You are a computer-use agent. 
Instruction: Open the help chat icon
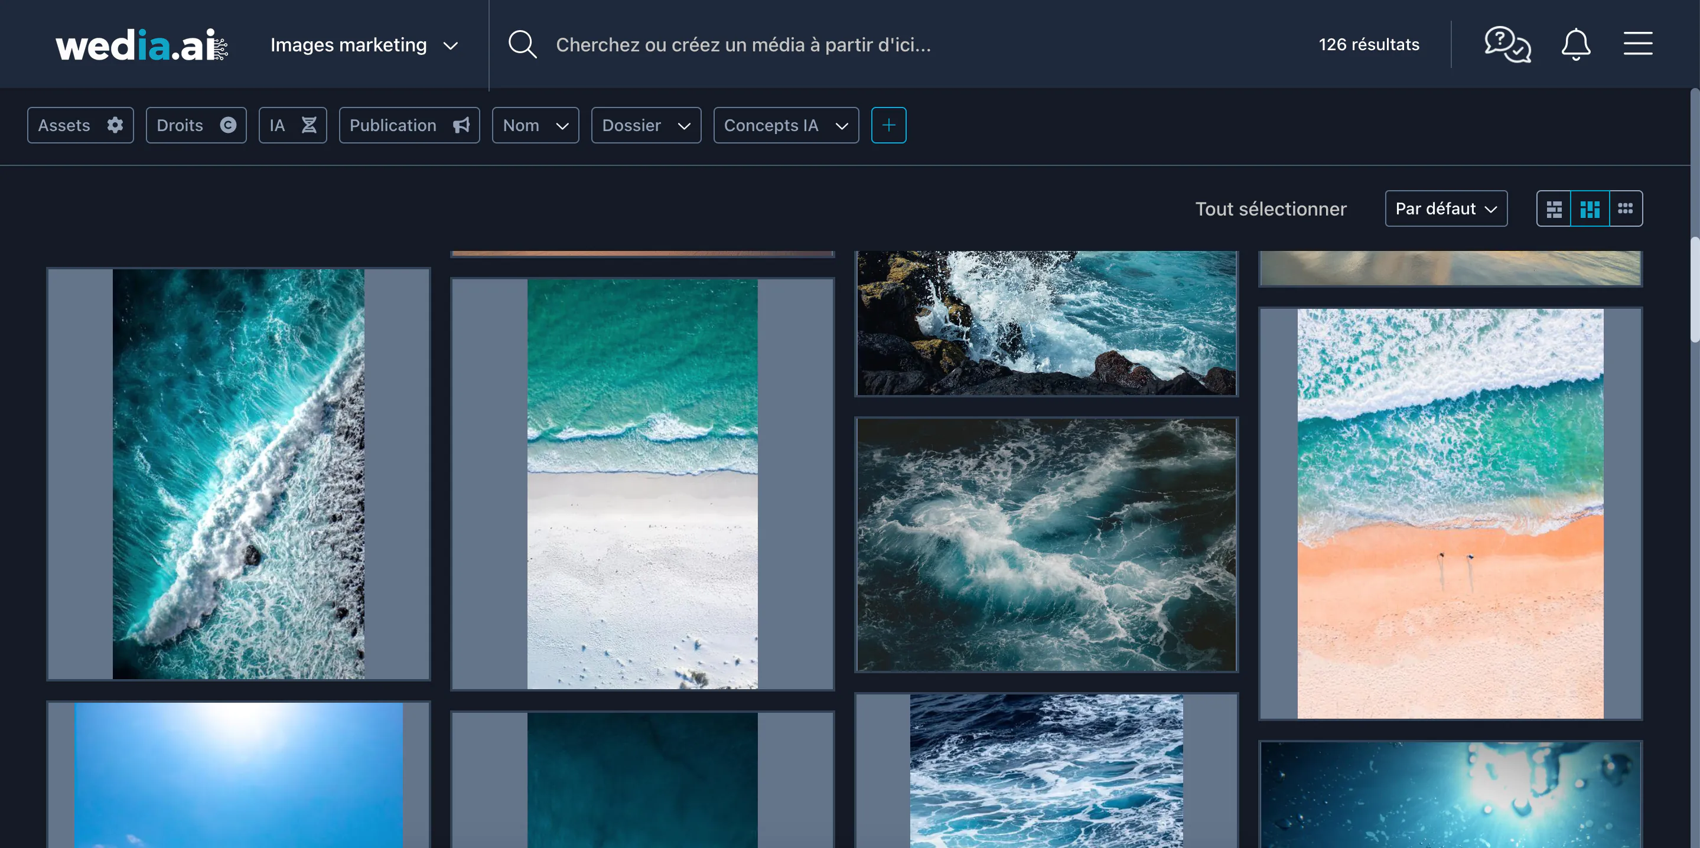[x=1507, y=44]
